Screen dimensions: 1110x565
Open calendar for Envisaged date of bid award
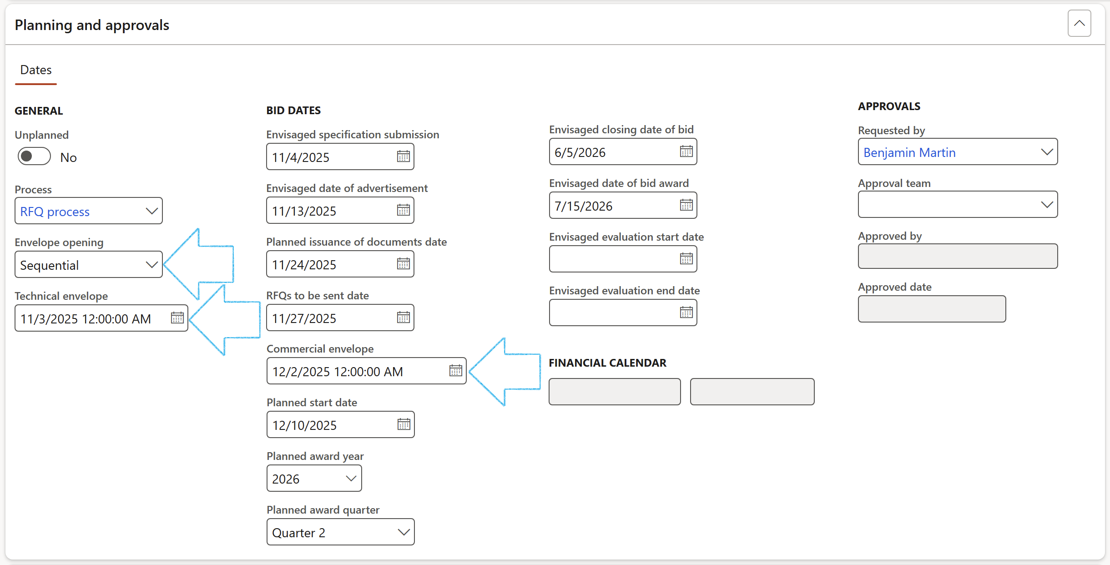pos(686,206)
